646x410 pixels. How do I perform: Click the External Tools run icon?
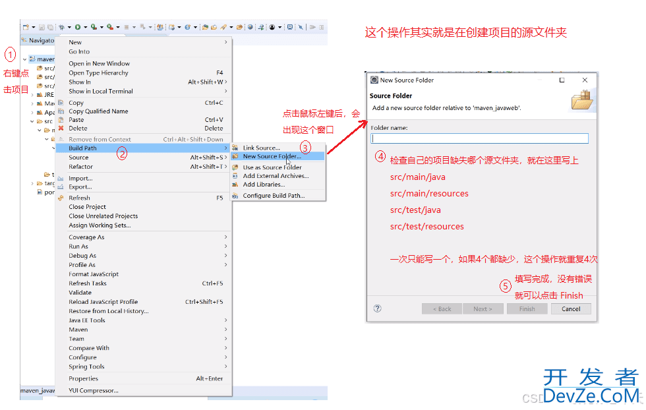(x=110, y=27)
